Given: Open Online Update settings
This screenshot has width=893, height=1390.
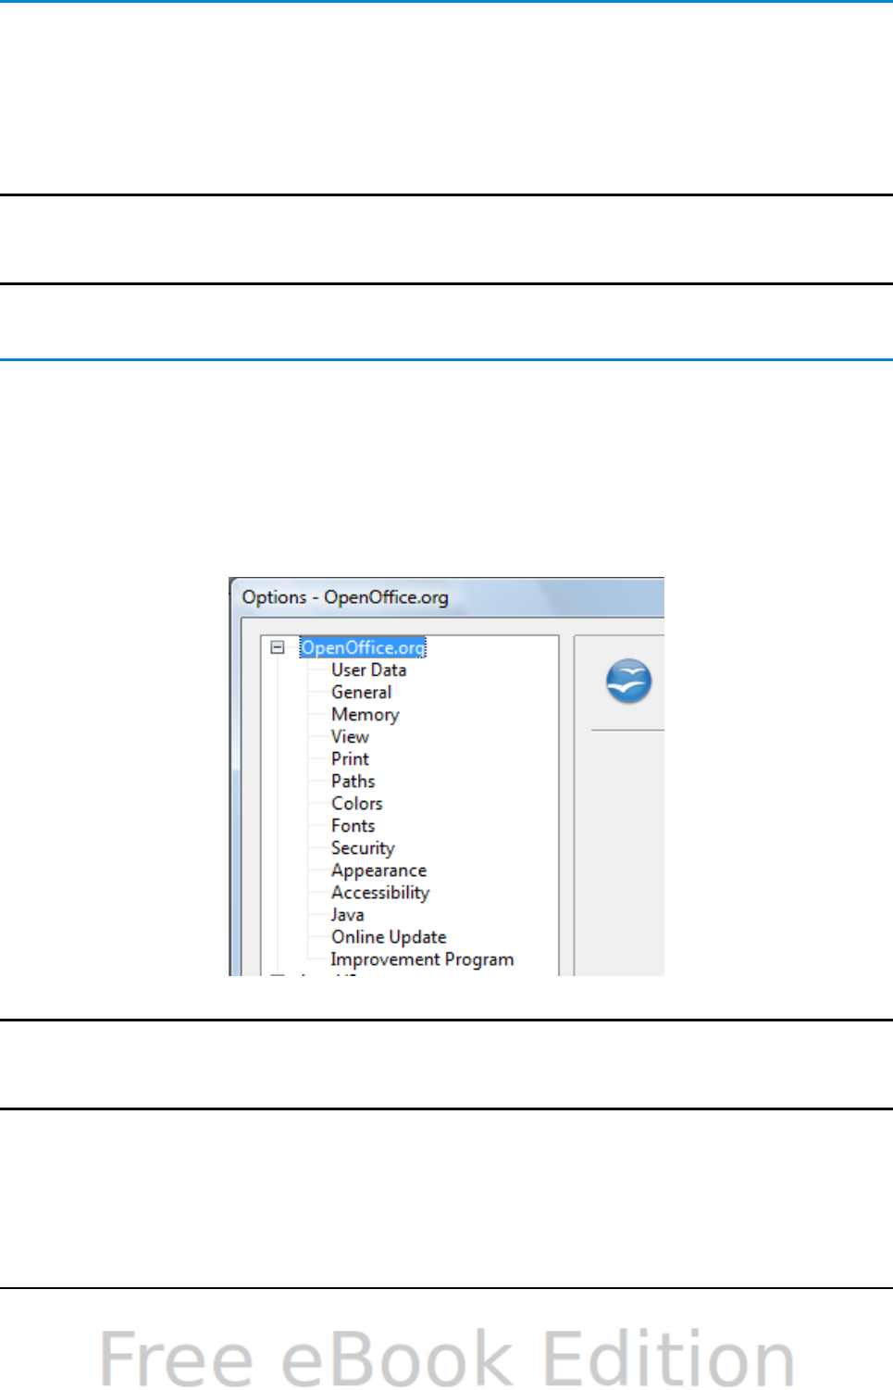Looking at the screenshot, I should (389, 937).
